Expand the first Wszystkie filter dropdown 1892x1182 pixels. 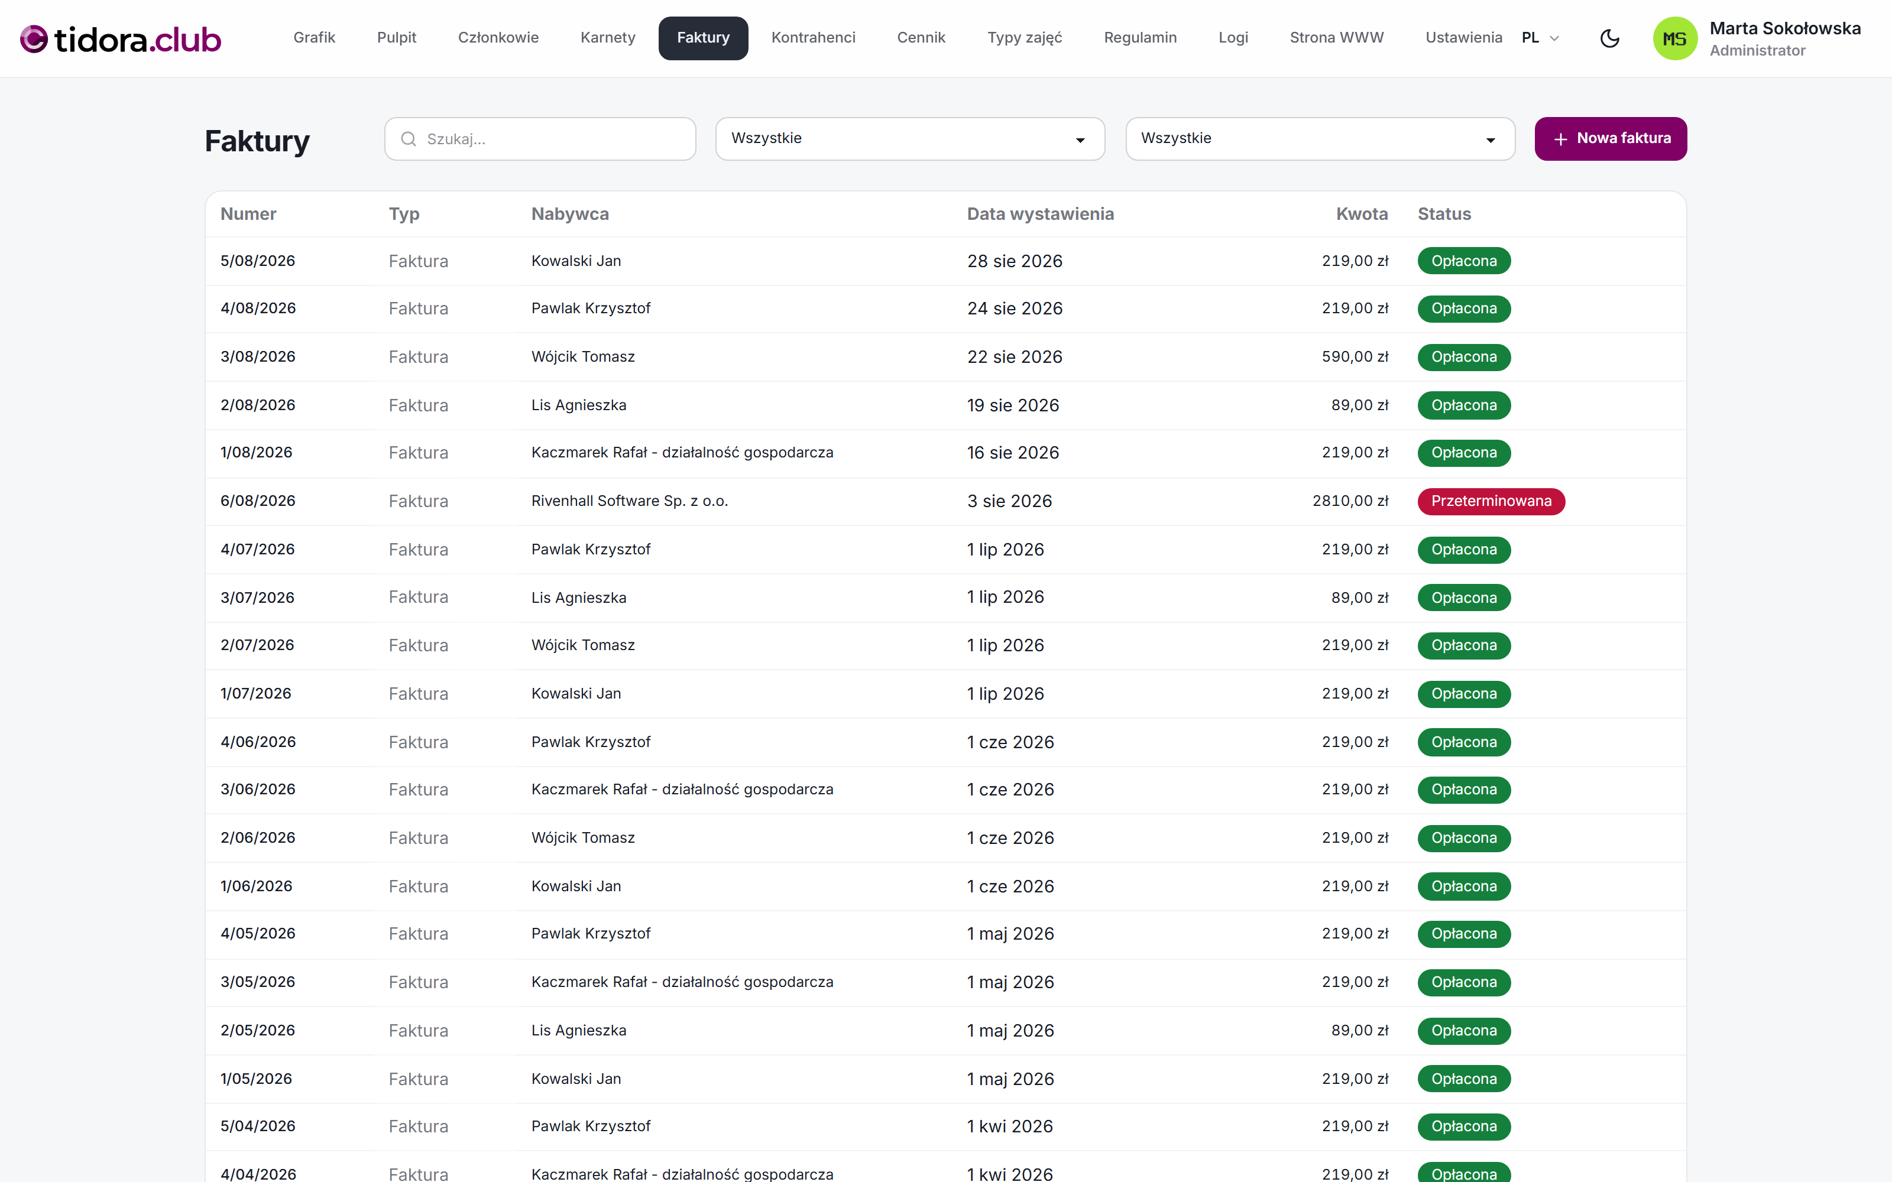[909, 138]
